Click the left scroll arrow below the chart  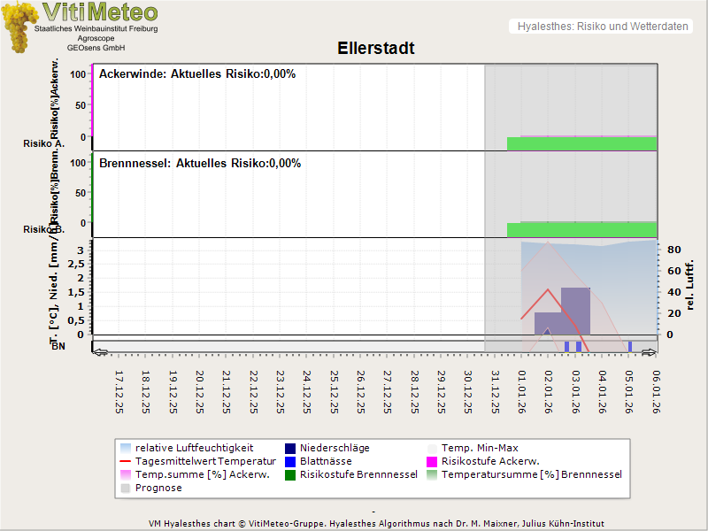(100, 352)
